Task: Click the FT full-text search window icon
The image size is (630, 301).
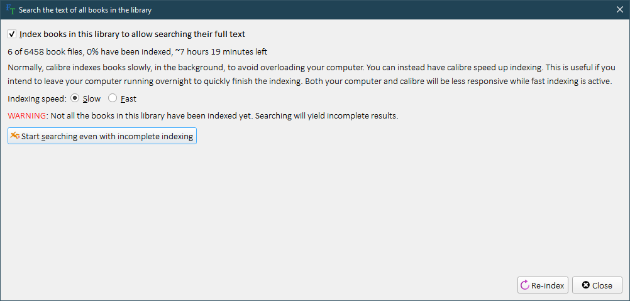Action: tap(11, 10)
